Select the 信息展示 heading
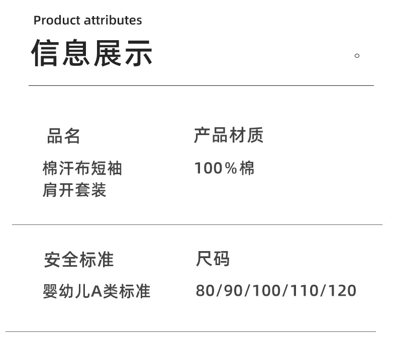The height and width of the screenshot is (352, 397). tap(92, 53)
